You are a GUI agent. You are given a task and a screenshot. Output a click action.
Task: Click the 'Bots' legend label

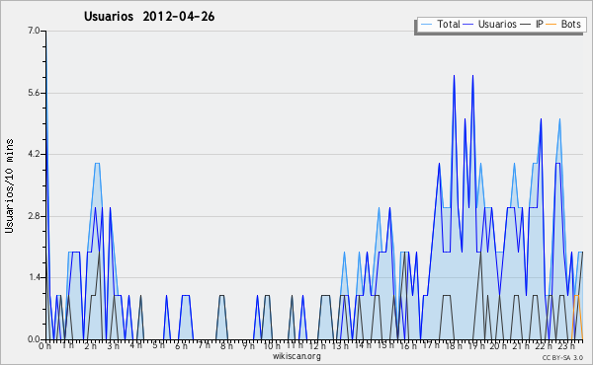pos(570,24)
